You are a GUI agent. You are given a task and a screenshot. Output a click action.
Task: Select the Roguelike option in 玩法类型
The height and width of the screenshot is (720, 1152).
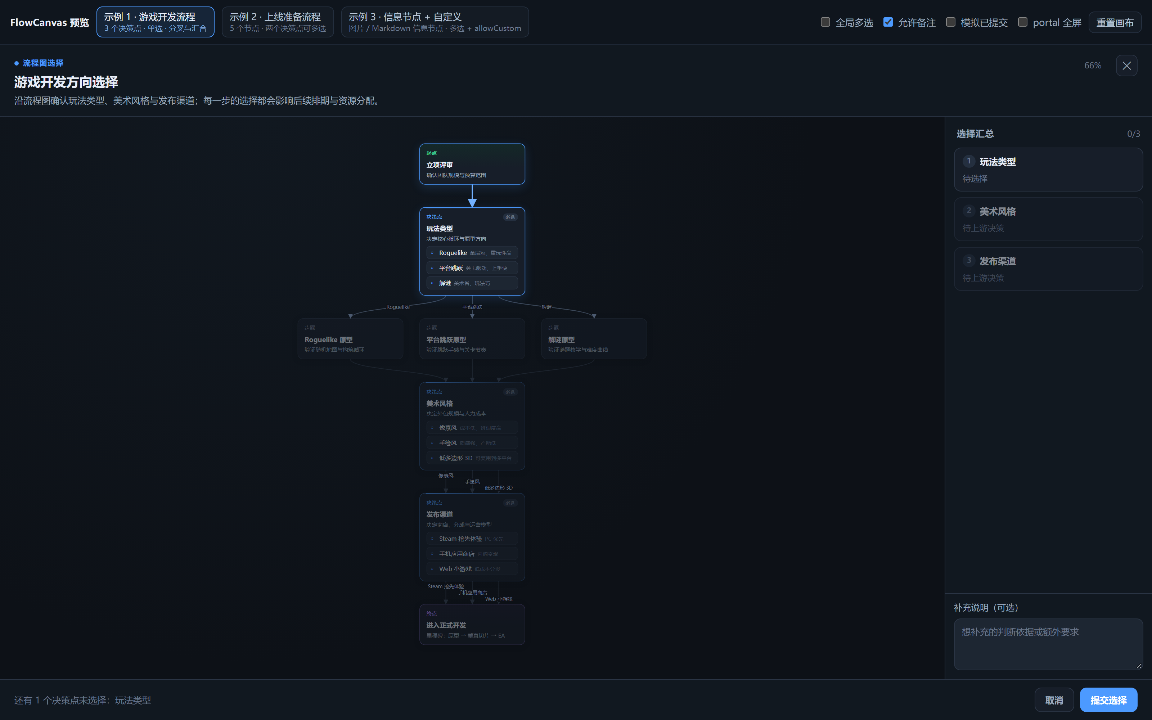click(x=472, y=253)
